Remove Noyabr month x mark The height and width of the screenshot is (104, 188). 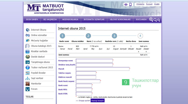[139, 52]
